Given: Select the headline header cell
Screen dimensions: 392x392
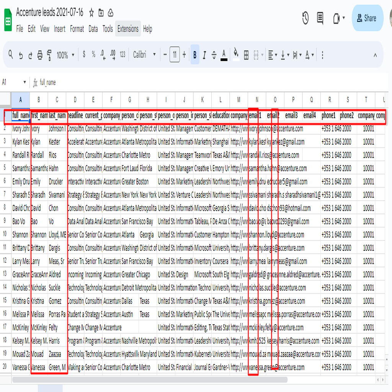Looking at the screenshot, I should coord(75,115).
